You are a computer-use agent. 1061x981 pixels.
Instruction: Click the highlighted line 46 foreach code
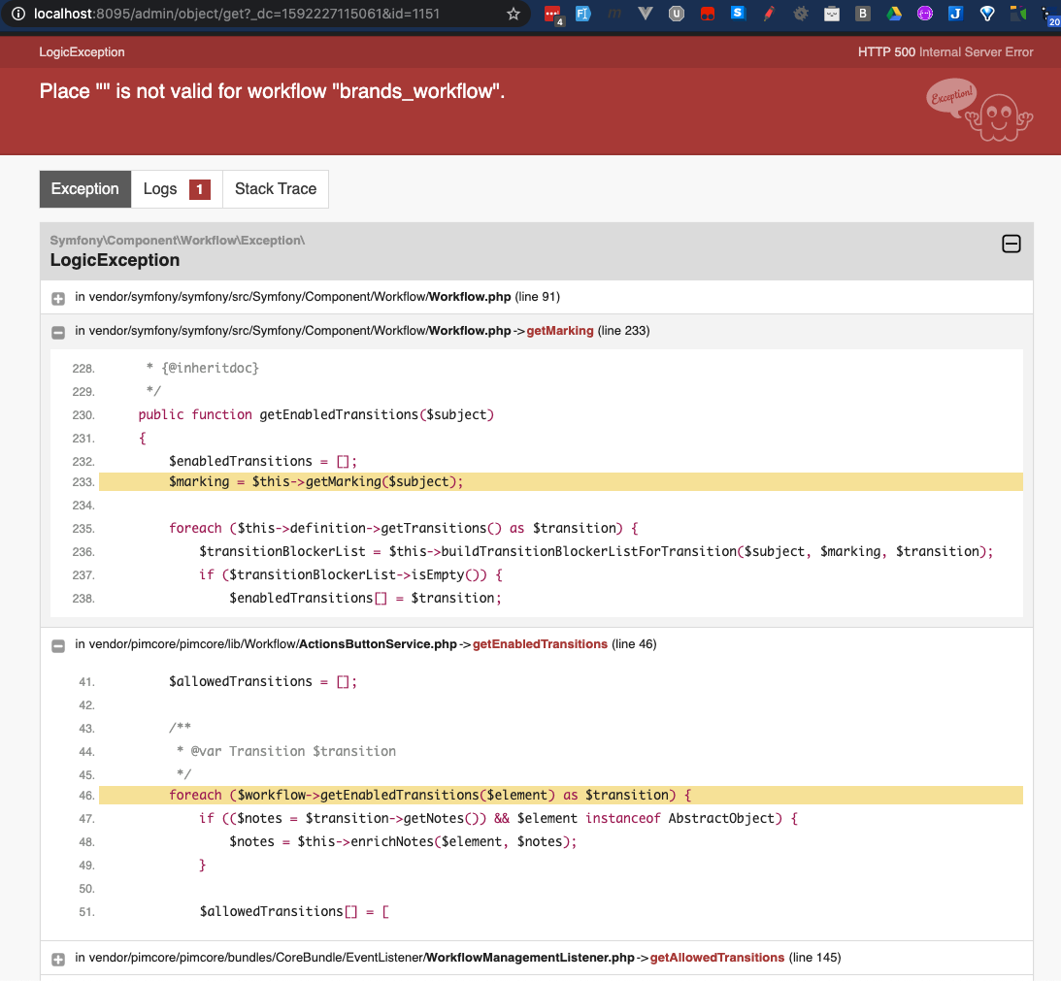(560, 795)
